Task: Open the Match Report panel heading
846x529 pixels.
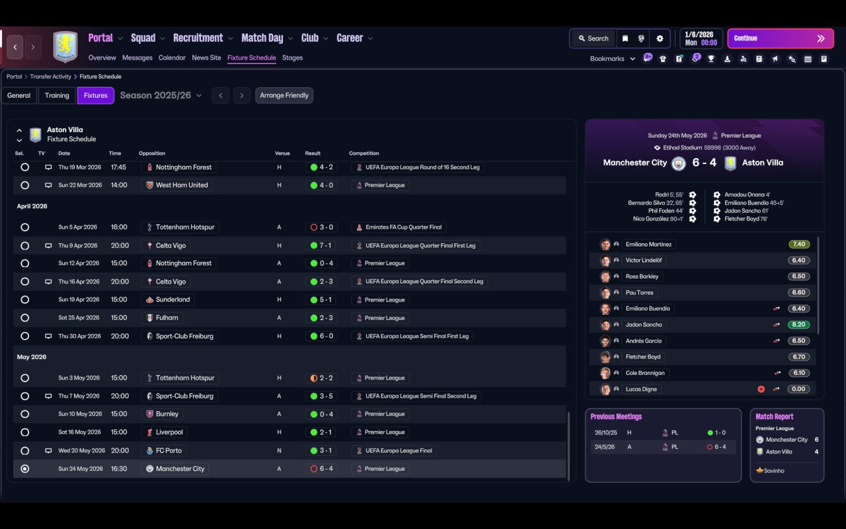Action: pos(775,417)
